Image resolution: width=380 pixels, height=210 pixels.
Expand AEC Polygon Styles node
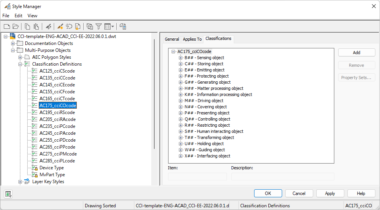coord(20,57)
